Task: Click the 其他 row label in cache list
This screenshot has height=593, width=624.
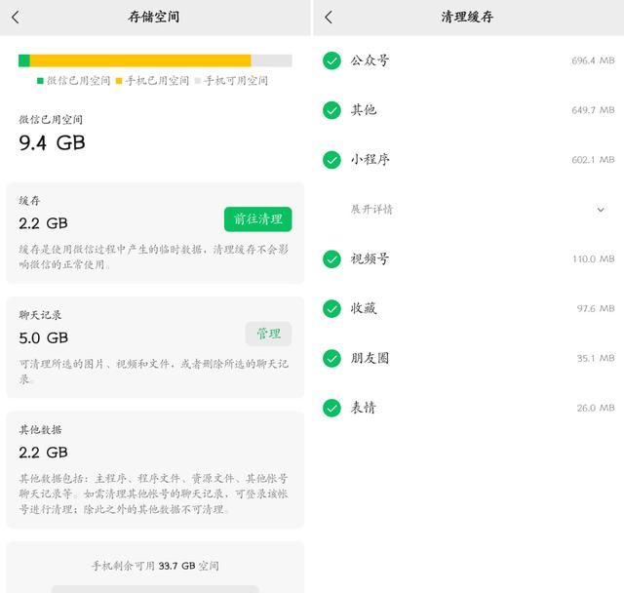Action: click(x=364, y=110)
